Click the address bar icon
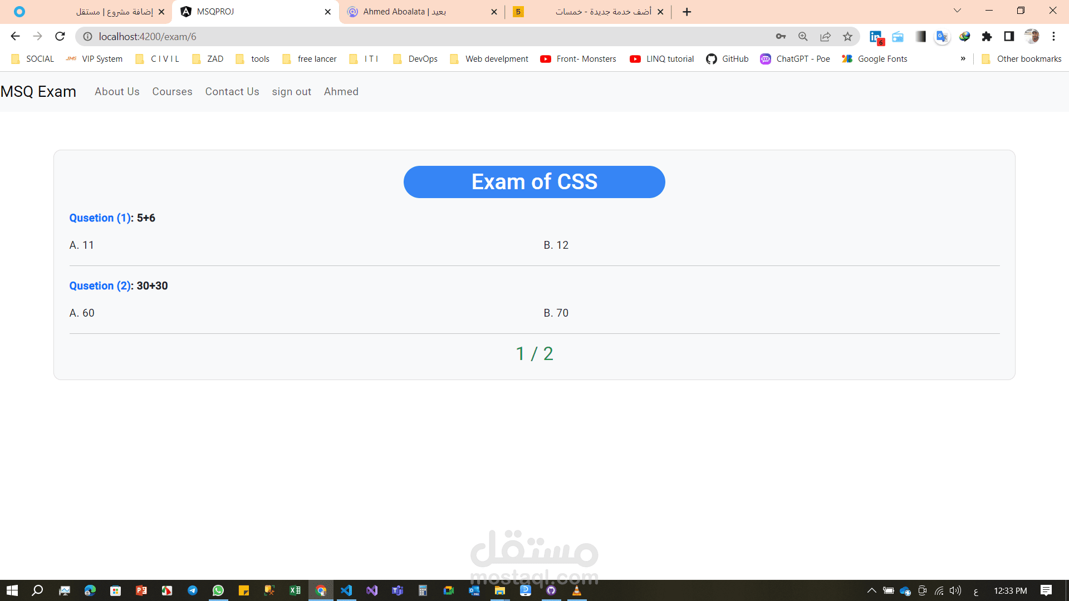1069x601 pixels. point(87,37)
